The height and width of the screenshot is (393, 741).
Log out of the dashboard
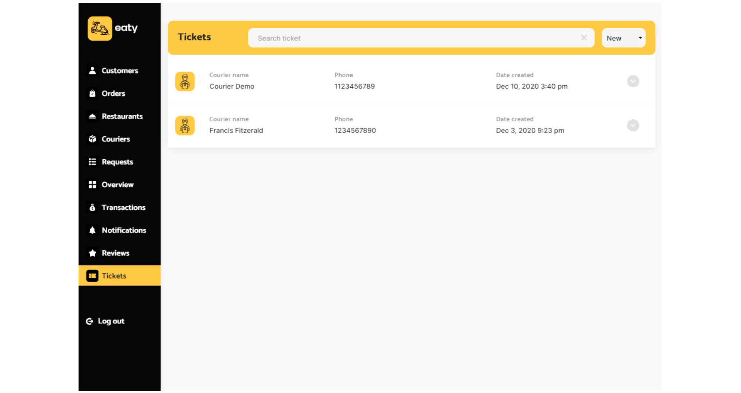(105, 321)
